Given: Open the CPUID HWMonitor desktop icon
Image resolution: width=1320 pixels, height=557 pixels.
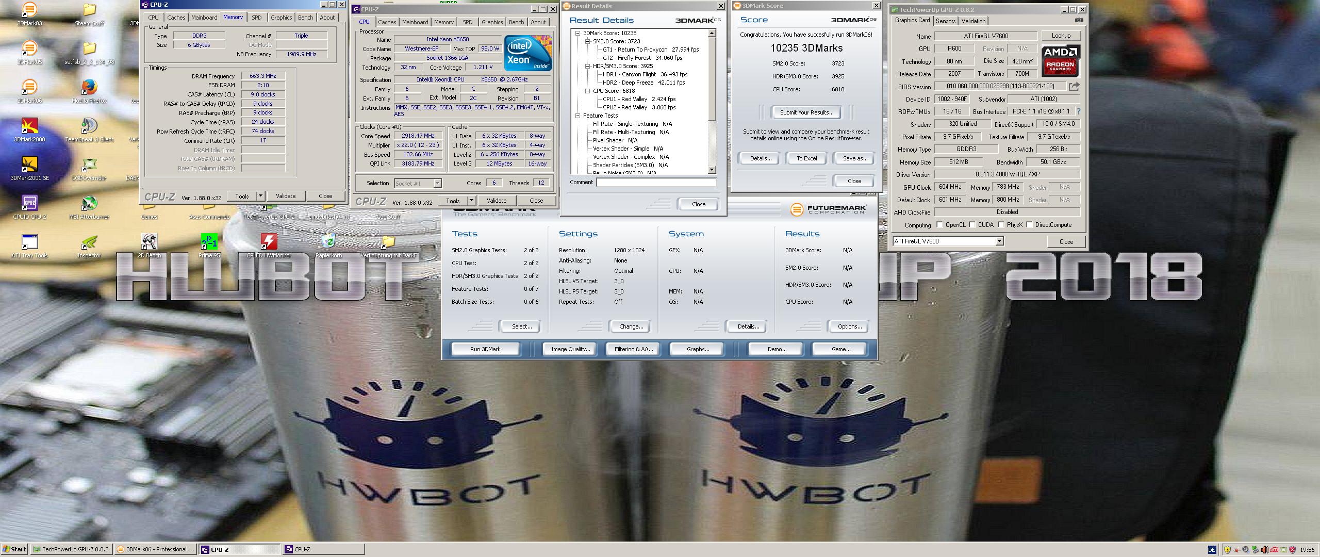Looking at the screenshot, I should click(269, 242).
